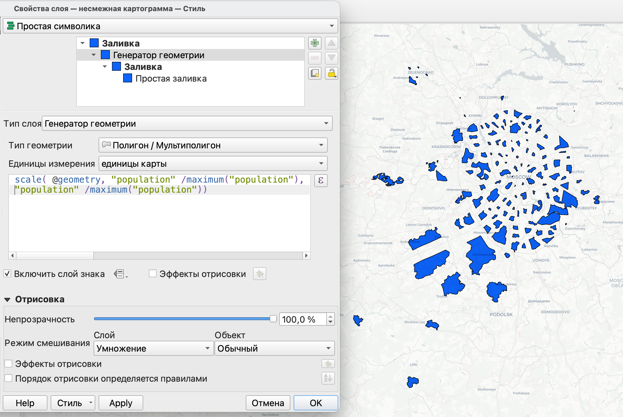Enable Порядок отрисовки определяется правилами checkbox
Image resolution: width=623 pixels, height=417 pixels.
click(x=9, y=378)
